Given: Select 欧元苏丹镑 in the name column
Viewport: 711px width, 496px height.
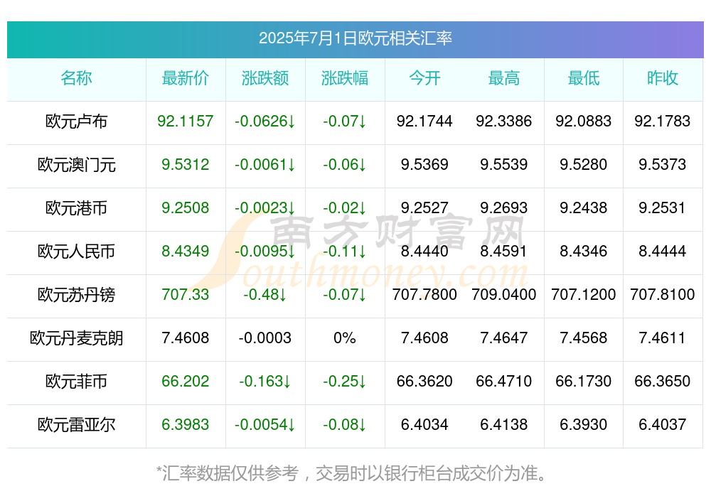Looking at the screenshot, I should pyautogui.click(x=76, y=295).
